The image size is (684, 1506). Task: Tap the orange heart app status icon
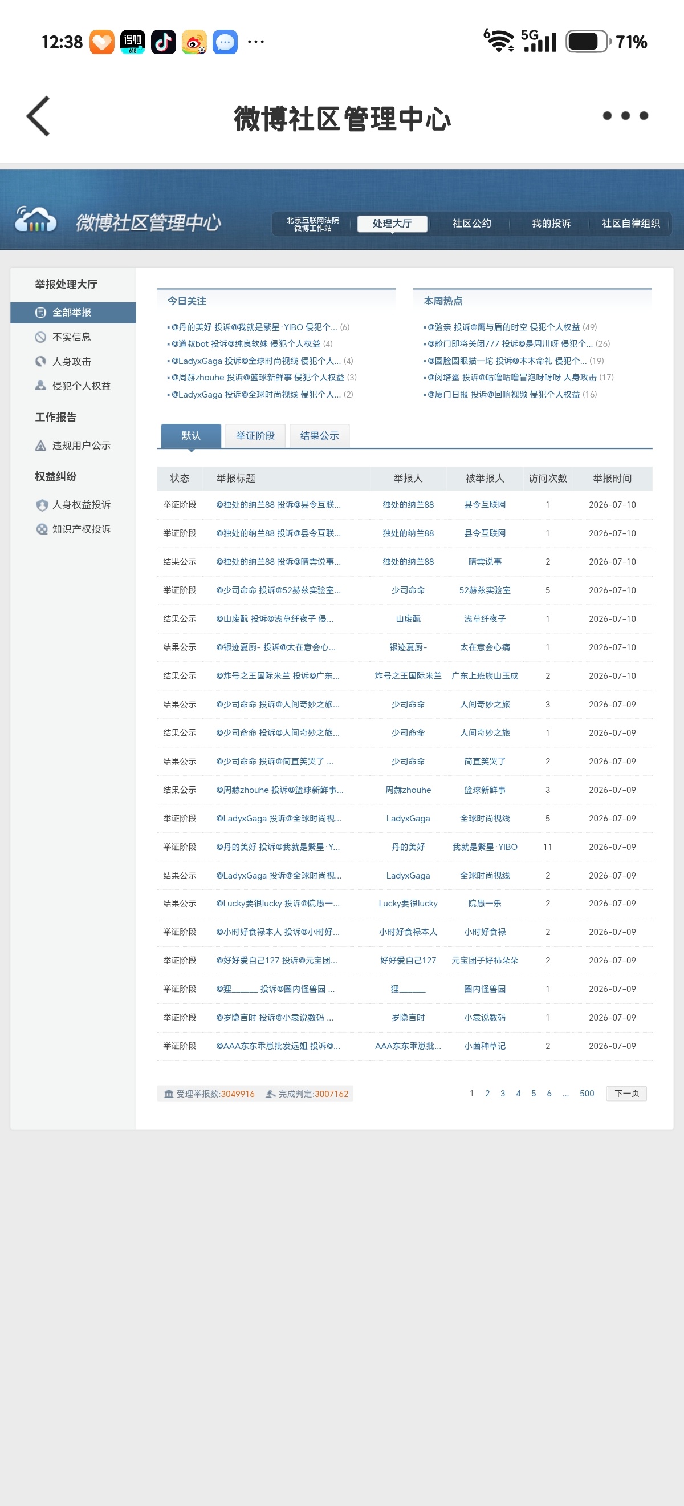pyautogui.click(x=102, y=42)
